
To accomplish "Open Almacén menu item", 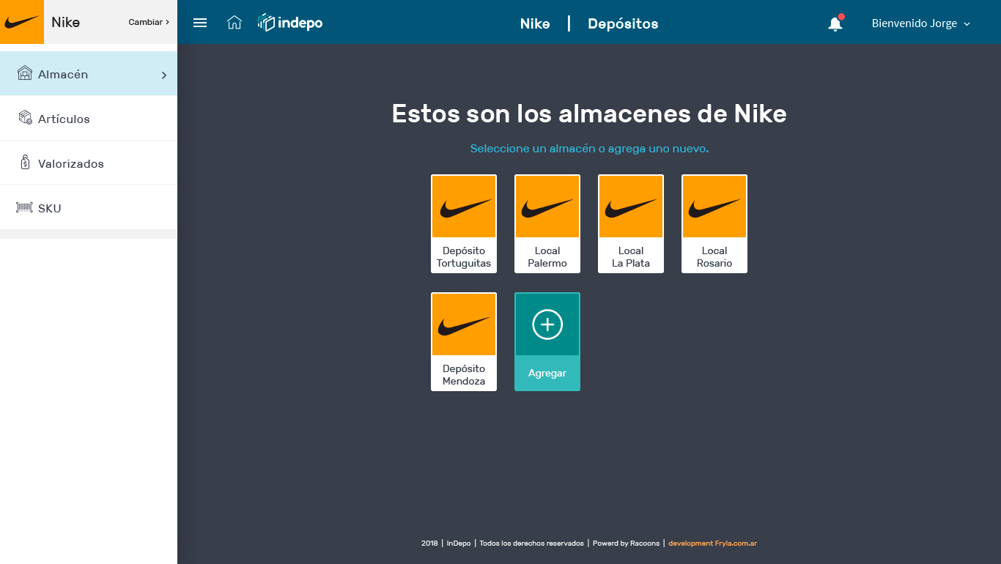I will (89, 73).
